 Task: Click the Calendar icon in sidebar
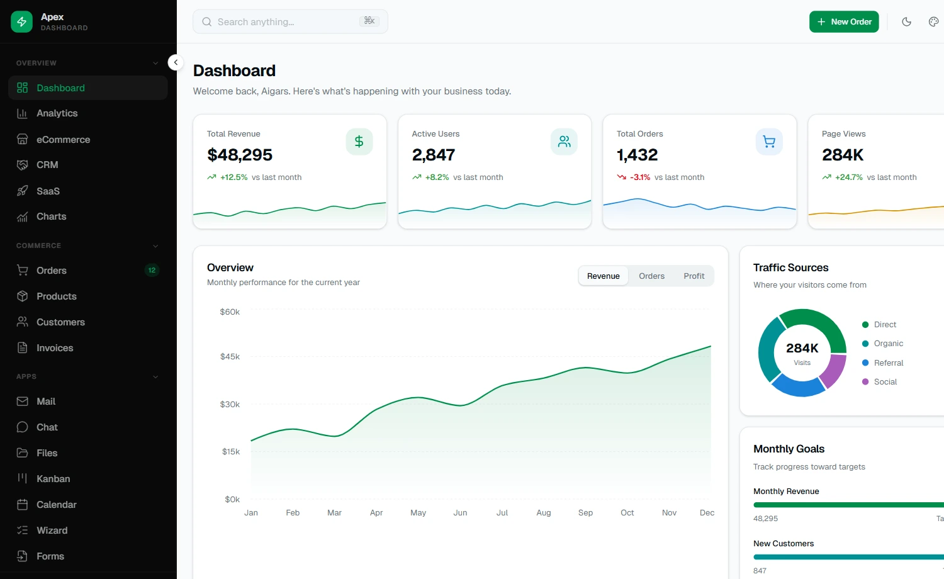[23, 505]
